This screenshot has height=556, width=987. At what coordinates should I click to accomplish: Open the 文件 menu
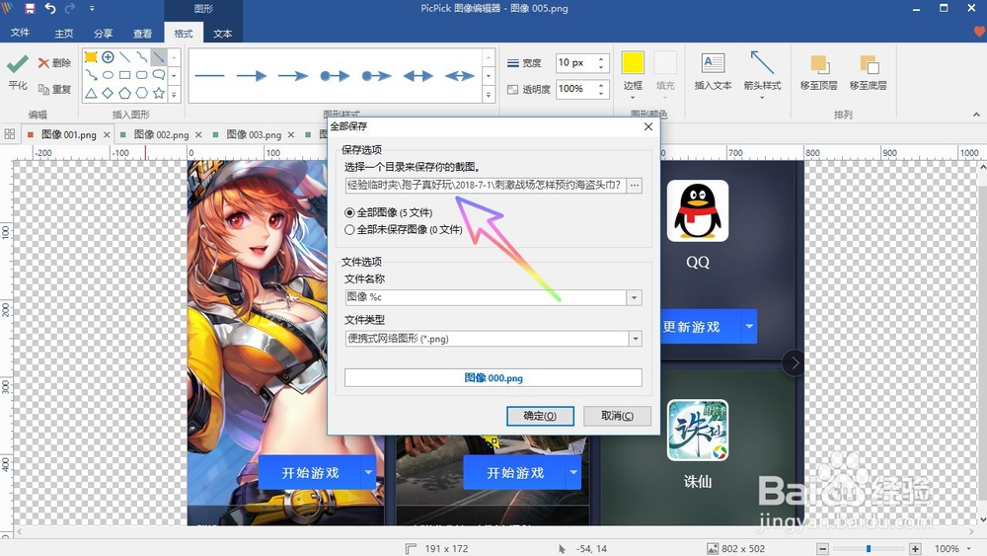(20, 33)
